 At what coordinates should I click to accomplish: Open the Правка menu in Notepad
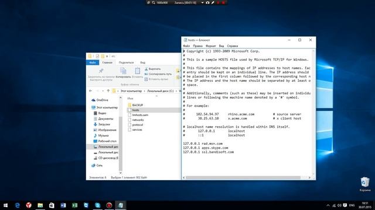click(x=197, y=45)
